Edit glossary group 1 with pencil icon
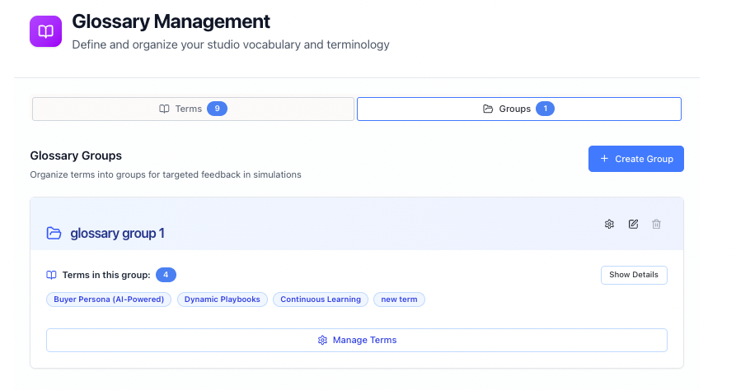 (x=633, y=224)
